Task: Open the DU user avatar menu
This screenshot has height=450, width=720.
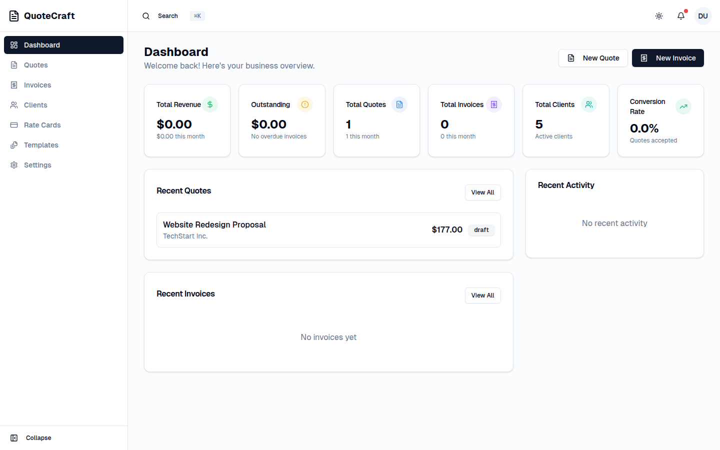Action: [x=702, y=15]
